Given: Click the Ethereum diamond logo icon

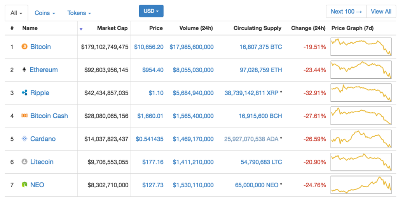Looking at the screenshot, I should pyautogui.click(x=24, y=70).
